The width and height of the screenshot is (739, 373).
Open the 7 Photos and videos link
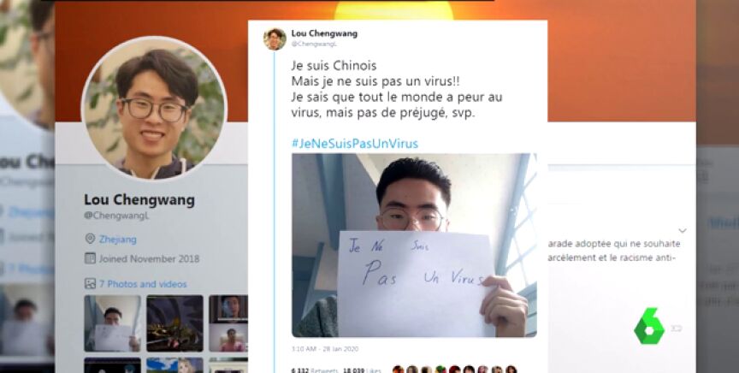[x=143, y=284]
